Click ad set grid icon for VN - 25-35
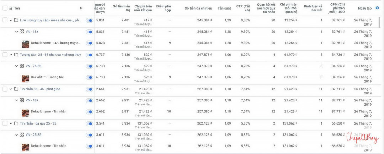Image resolution: width=384 pixels, height=154 pixels. pyautogui.click(x=22, y=134)
